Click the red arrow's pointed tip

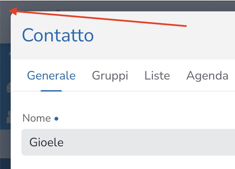point(10,11)
